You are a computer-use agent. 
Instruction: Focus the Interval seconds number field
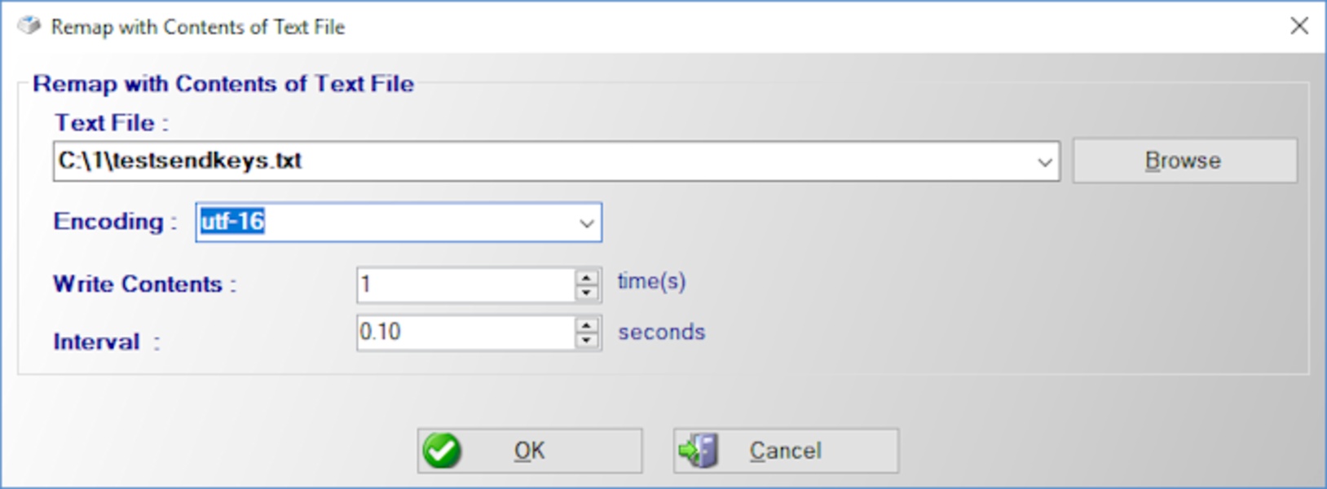coord(465,333)
